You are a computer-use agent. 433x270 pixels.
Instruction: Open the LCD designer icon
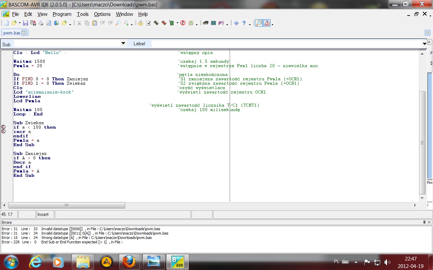[213, 23]
